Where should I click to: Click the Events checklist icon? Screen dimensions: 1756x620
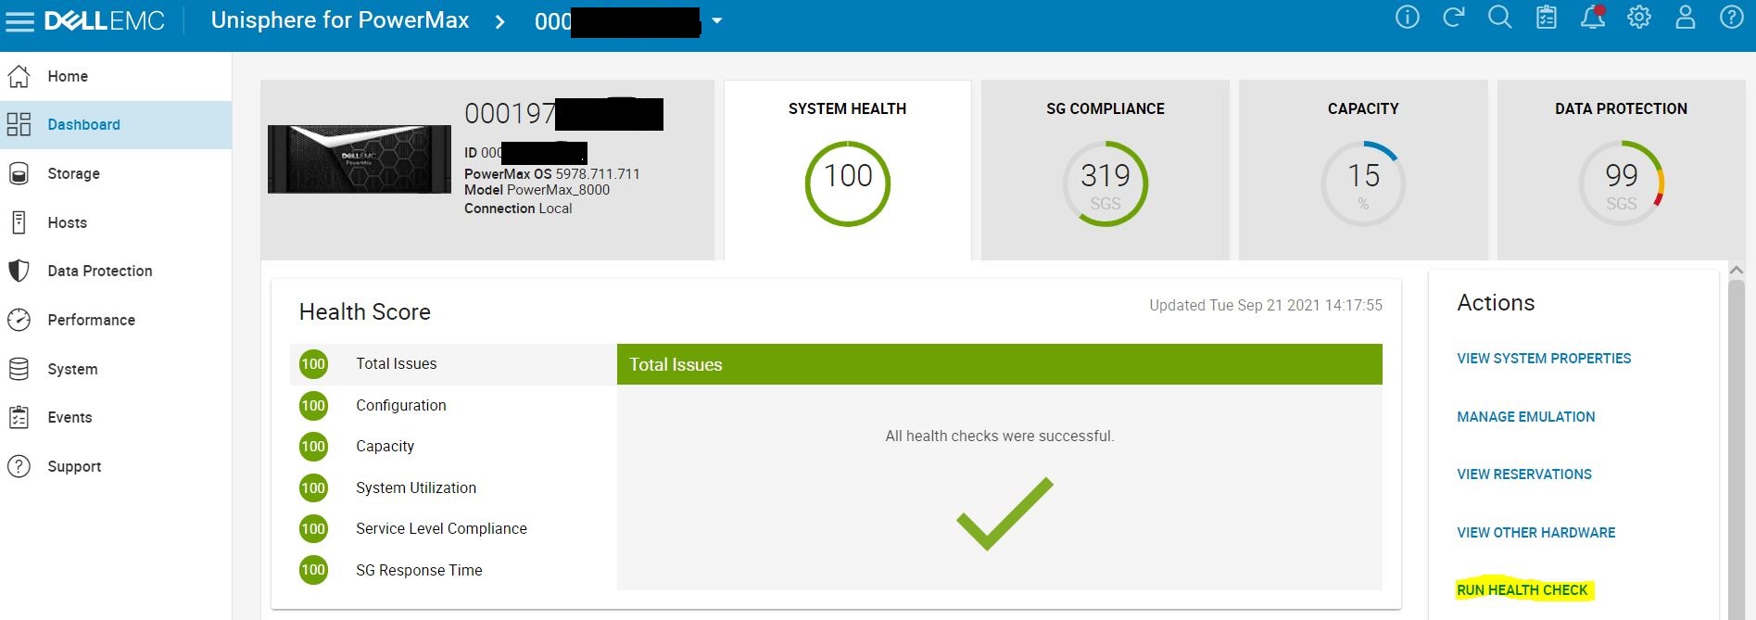pyautogui.click(x=19, y=417)
